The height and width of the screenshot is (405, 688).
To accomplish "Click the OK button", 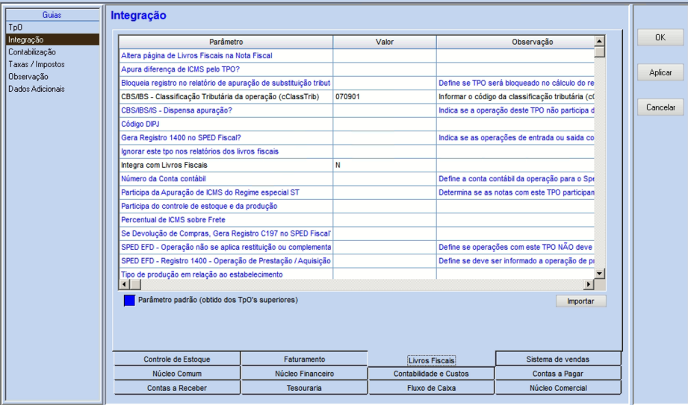I will pyautogui.click(x=660, y=37).
